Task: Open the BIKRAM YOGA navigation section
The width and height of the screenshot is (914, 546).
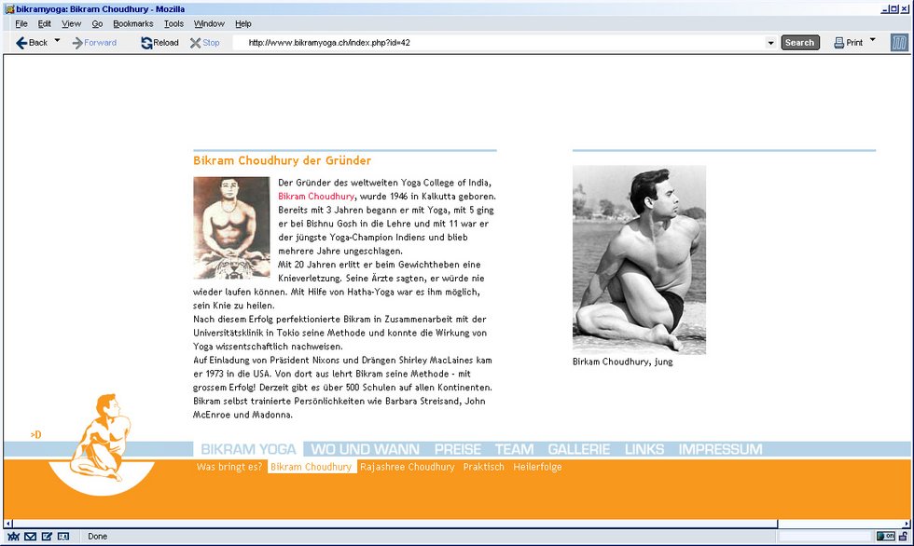Action: click(x=248, y=449)
